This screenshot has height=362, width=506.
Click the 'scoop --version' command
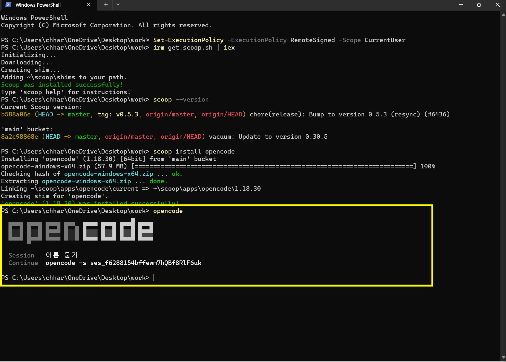(181, 99)
